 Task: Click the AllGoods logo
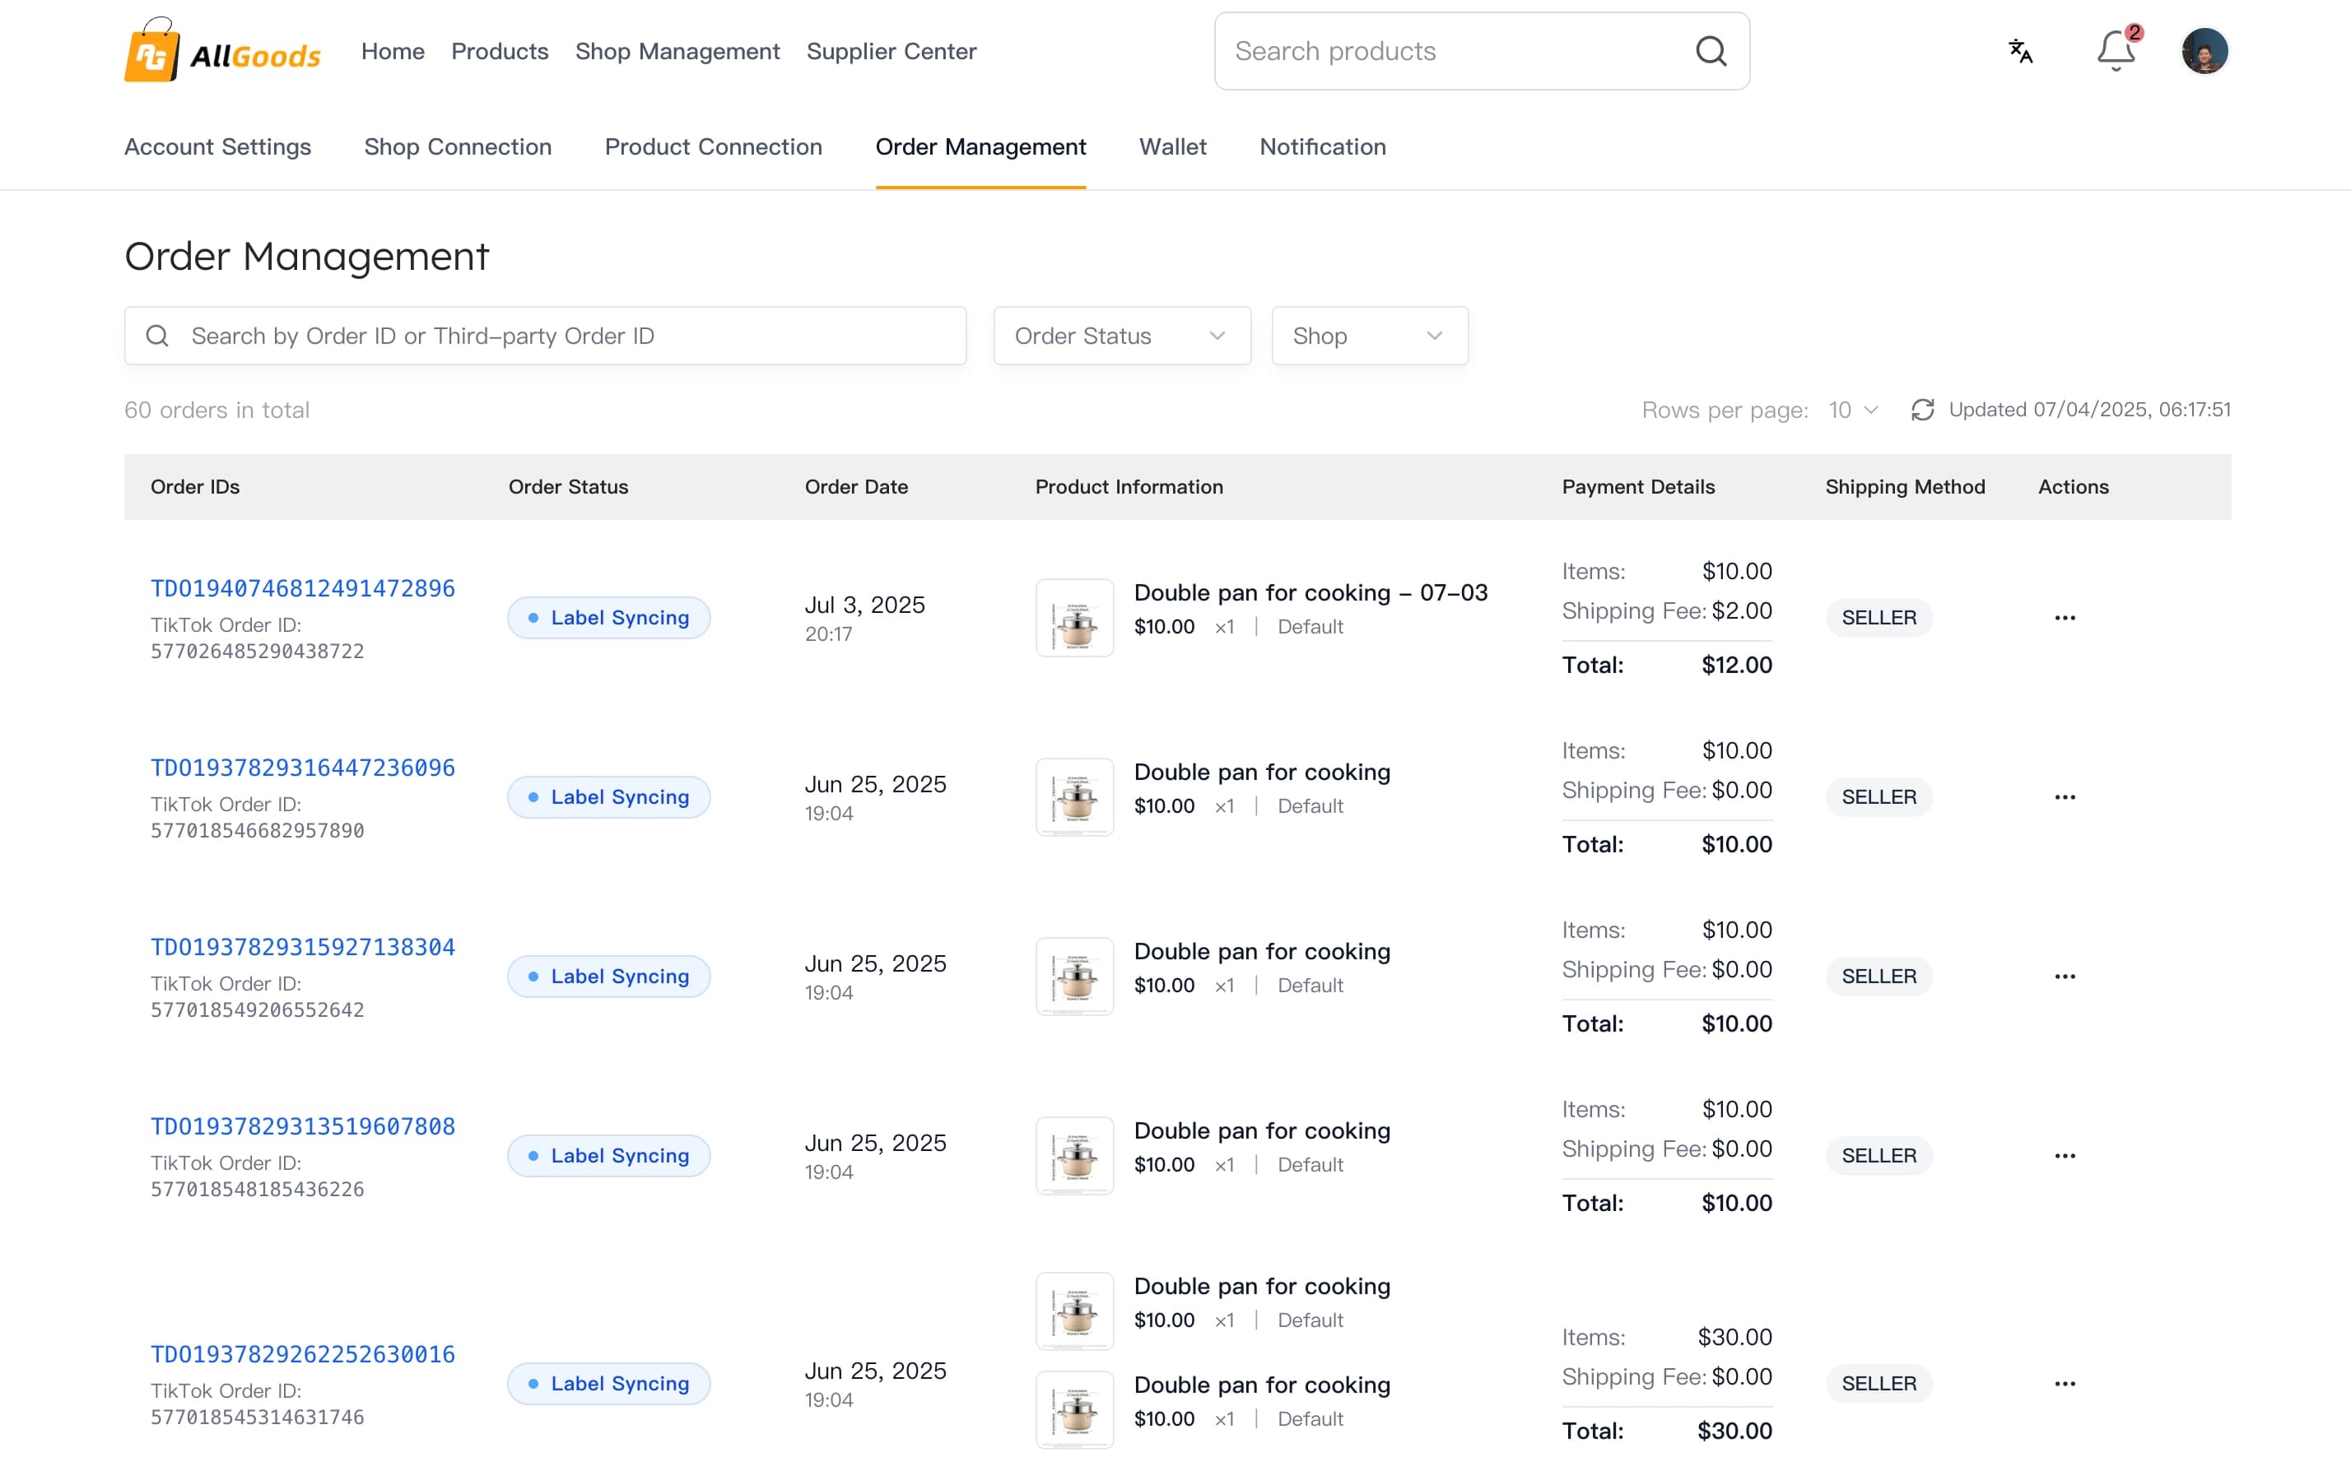222,50
